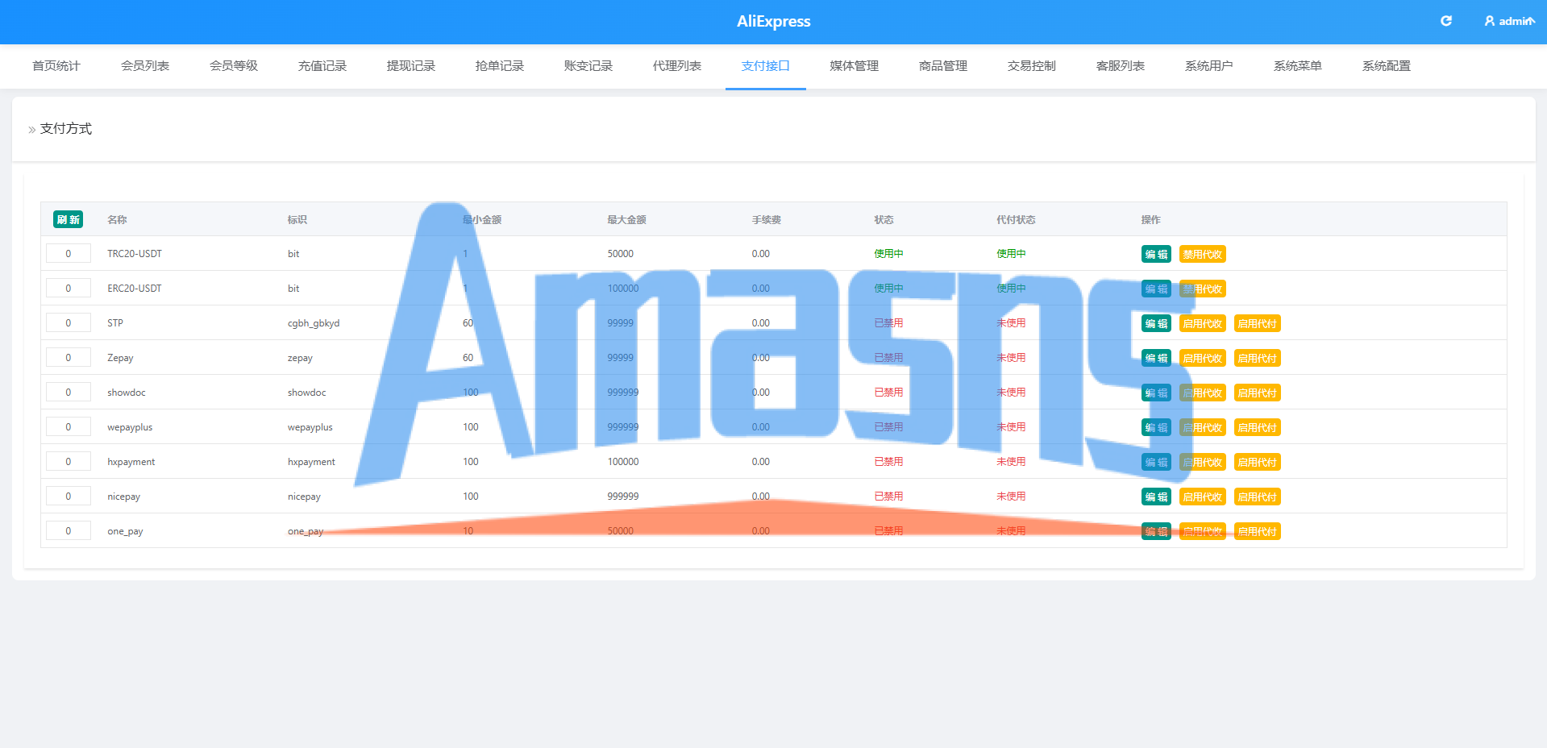Image resolution: width=1547 pixels, height=748 pixels.
Task: Click 启用代付 for nicepay row
Action: tap(1258, 497)
